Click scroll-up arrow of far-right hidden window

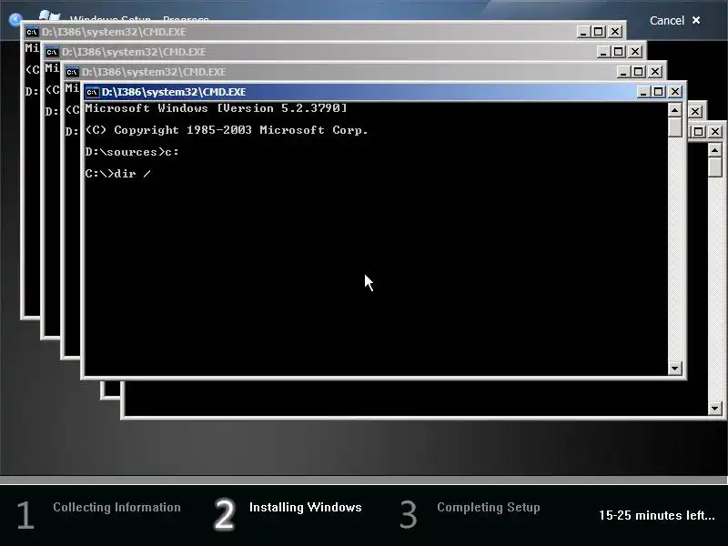click(x=715, y=150)
